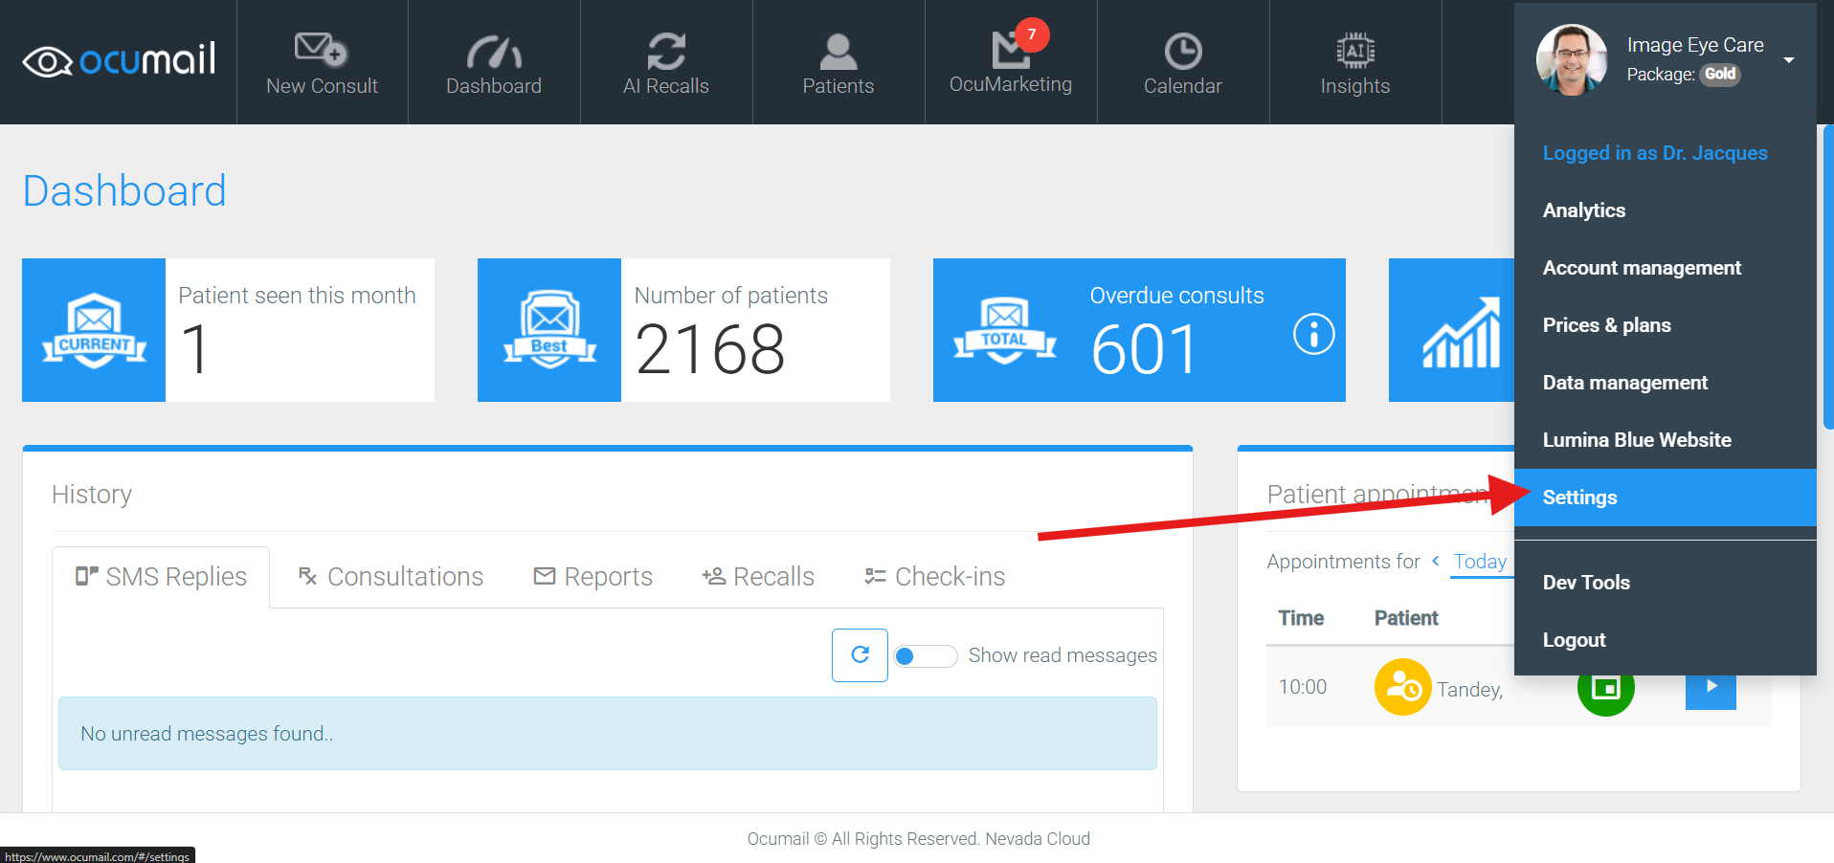The width and height of the screenshot is (1834, 863).
Task: Switch to the Check-ins tab
Action: (x=934, y=577)
